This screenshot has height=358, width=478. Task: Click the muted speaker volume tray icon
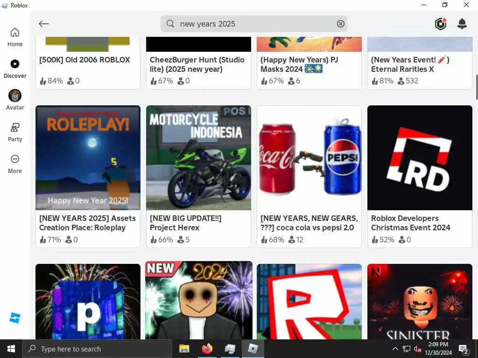tap(417, 349)
